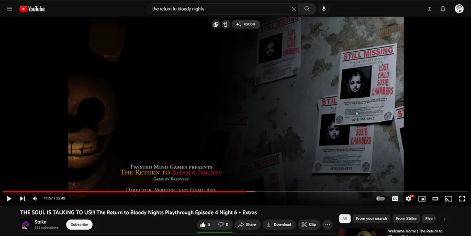Cast video to a TV
471x236 pixels.
pyautogui.click(x=448, y=198)
